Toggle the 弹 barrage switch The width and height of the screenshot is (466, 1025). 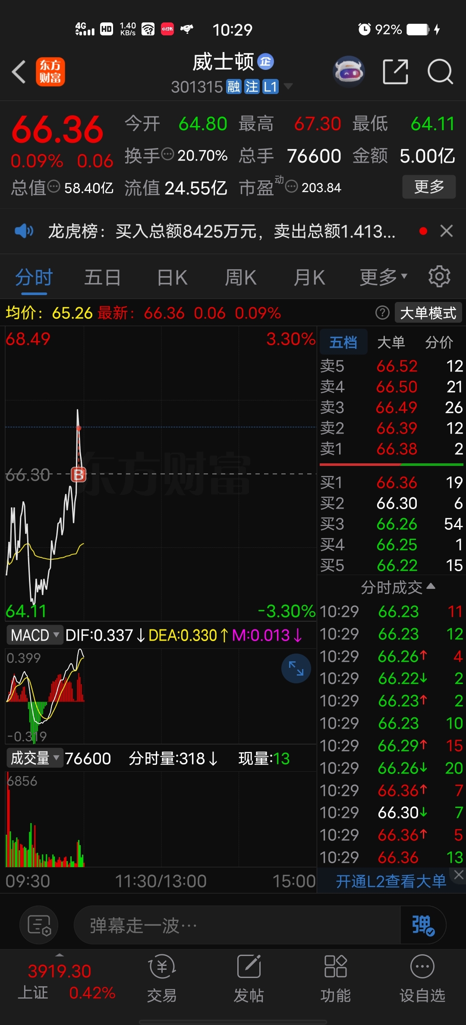[x=423, y=925]
